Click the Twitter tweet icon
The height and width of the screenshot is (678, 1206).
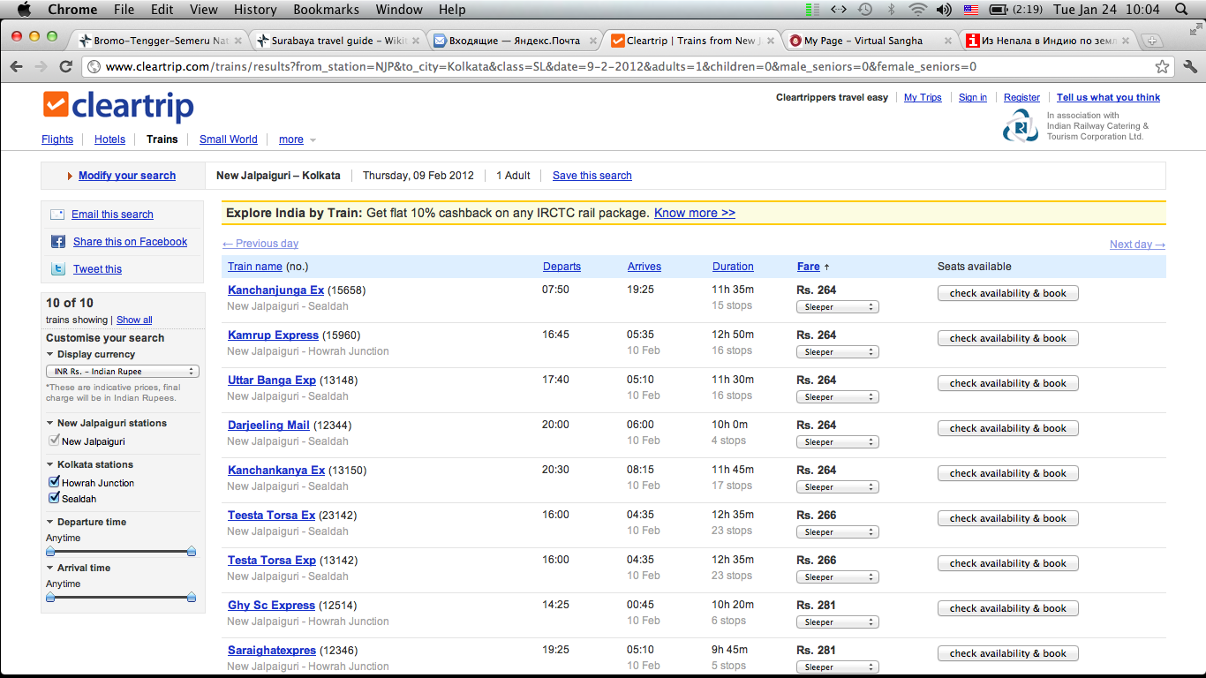[57, 269]
